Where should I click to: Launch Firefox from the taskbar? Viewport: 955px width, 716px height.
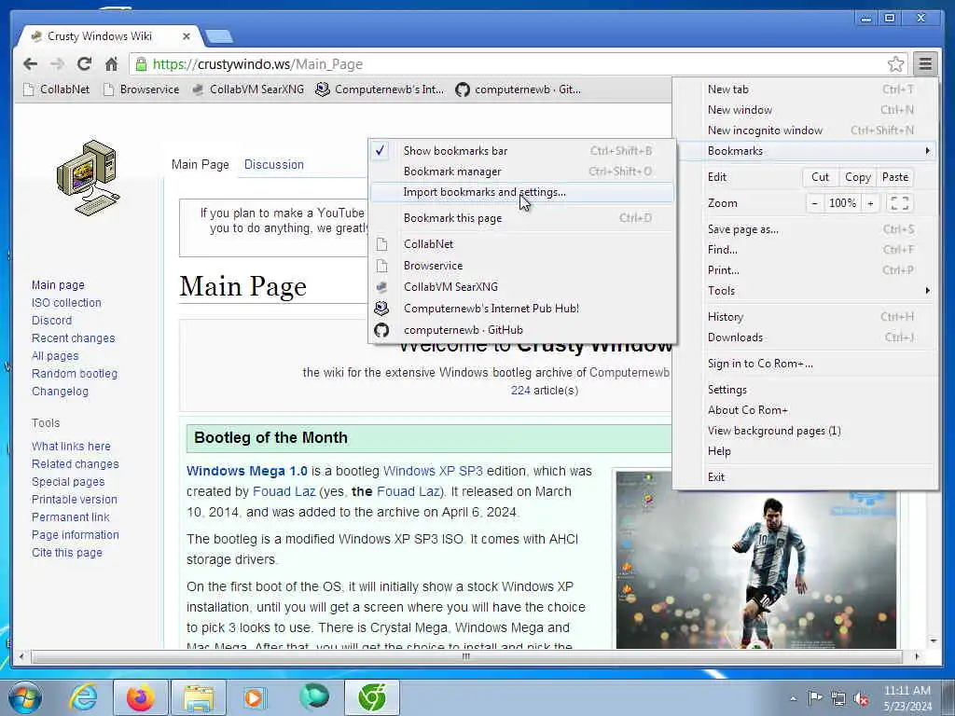[x=140, y=697]
